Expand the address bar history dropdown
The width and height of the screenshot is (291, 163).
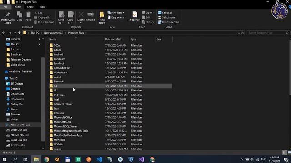pos(239,33)
